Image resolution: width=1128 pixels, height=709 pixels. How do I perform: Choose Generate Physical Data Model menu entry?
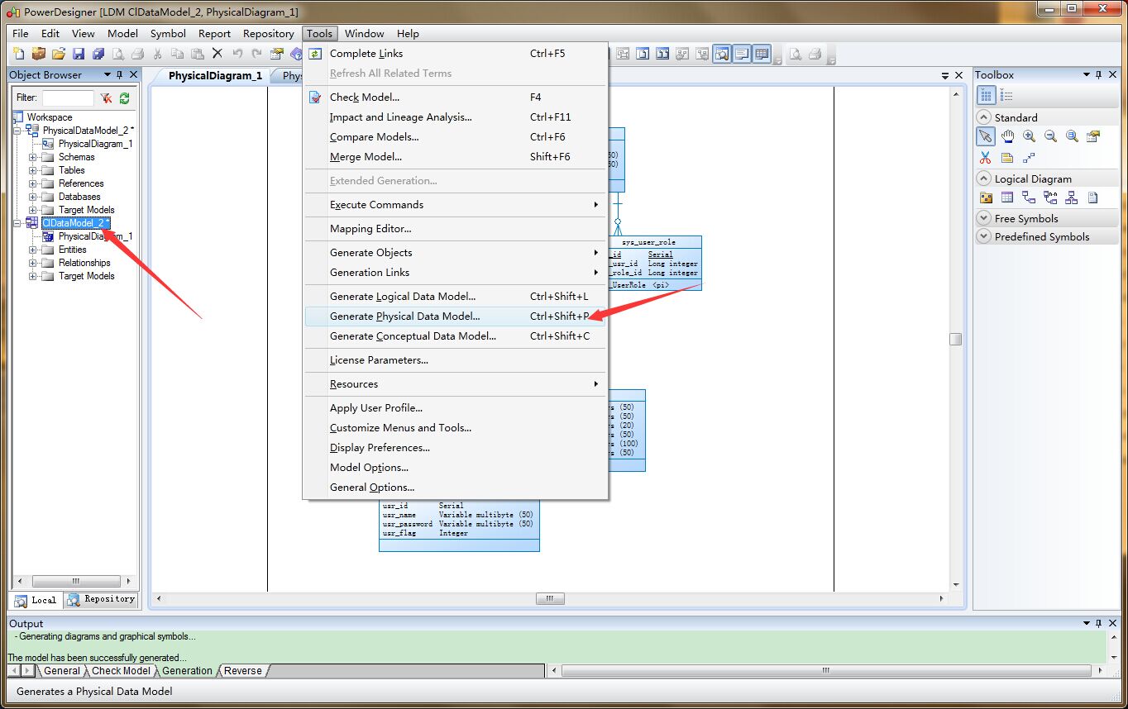coord(455,316)
